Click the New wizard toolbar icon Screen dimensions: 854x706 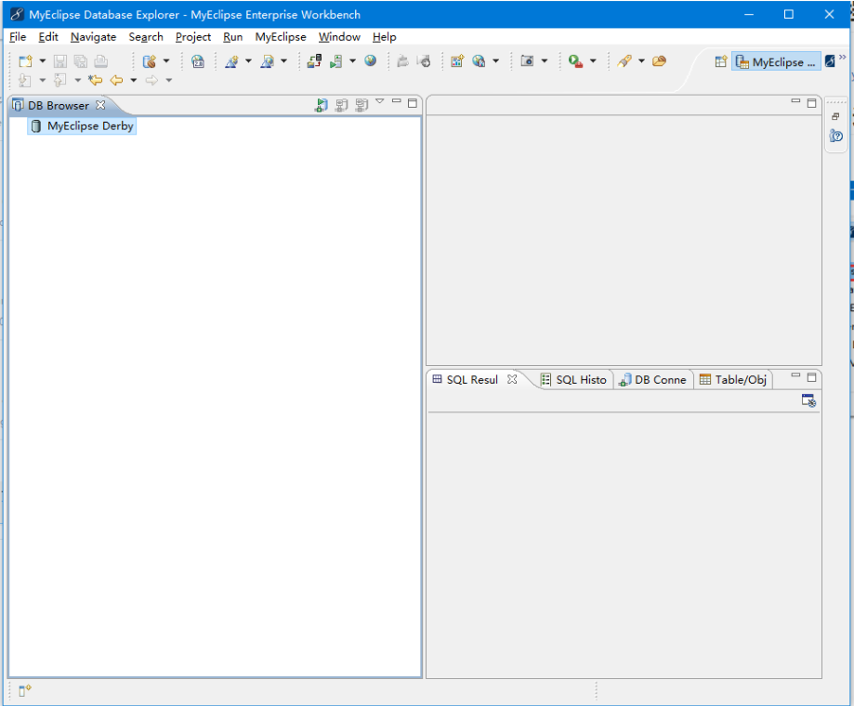[25, 61]
